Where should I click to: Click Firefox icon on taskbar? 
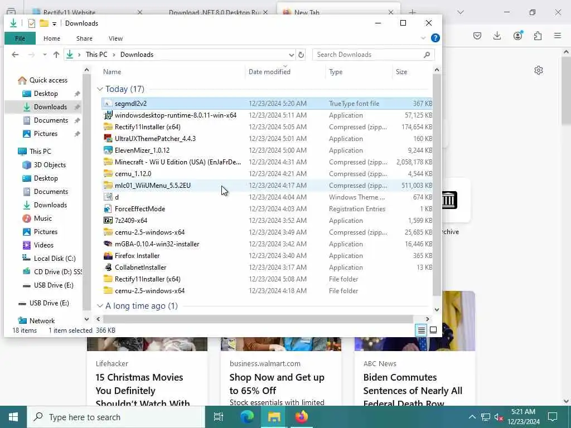click(302, 417)
